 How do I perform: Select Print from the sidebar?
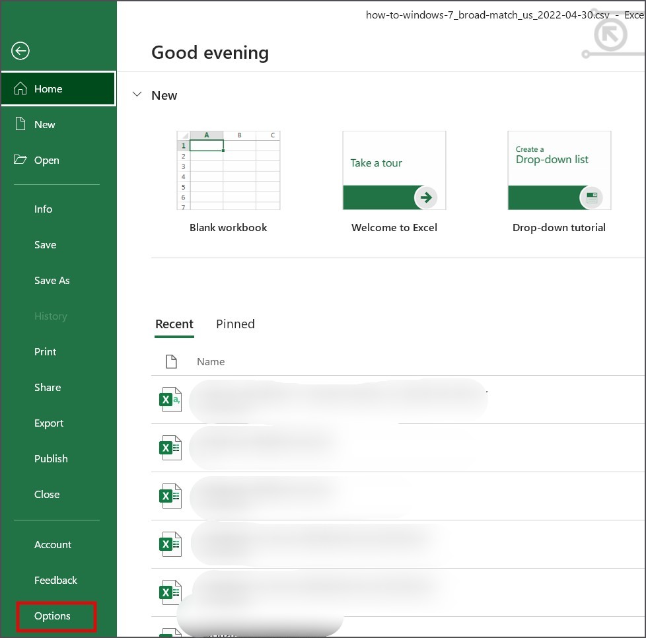click(45, 352)
